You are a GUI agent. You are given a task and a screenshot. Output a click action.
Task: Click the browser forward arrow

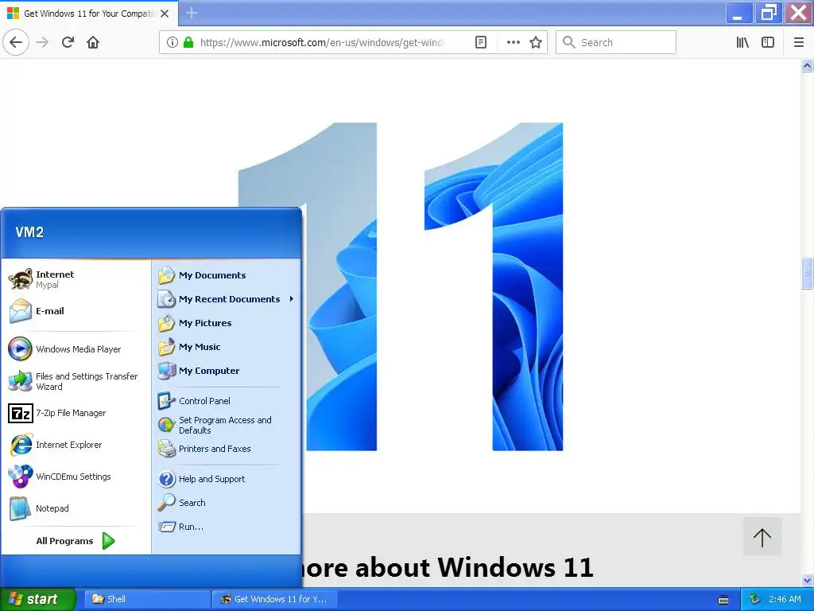click(43, 42)
